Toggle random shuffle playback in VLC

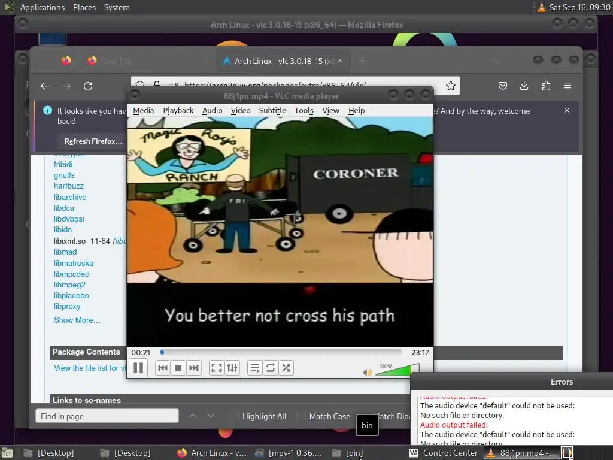point(286,368)
